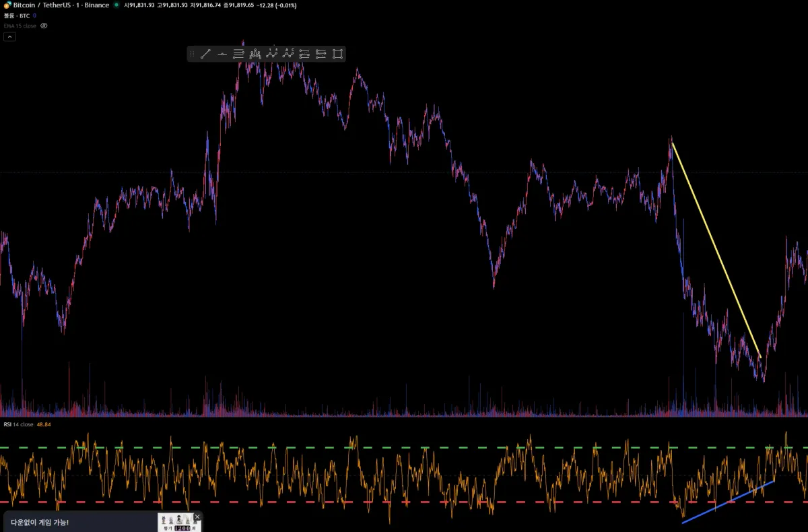Click the price change -12.28 (-0.01%) value
Screen dimensions: 808x532
click(277, 5)
